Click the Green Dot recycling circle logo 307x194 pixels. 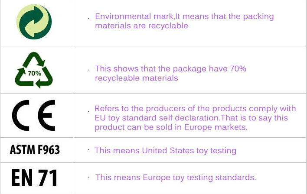[x=34, y=22]
